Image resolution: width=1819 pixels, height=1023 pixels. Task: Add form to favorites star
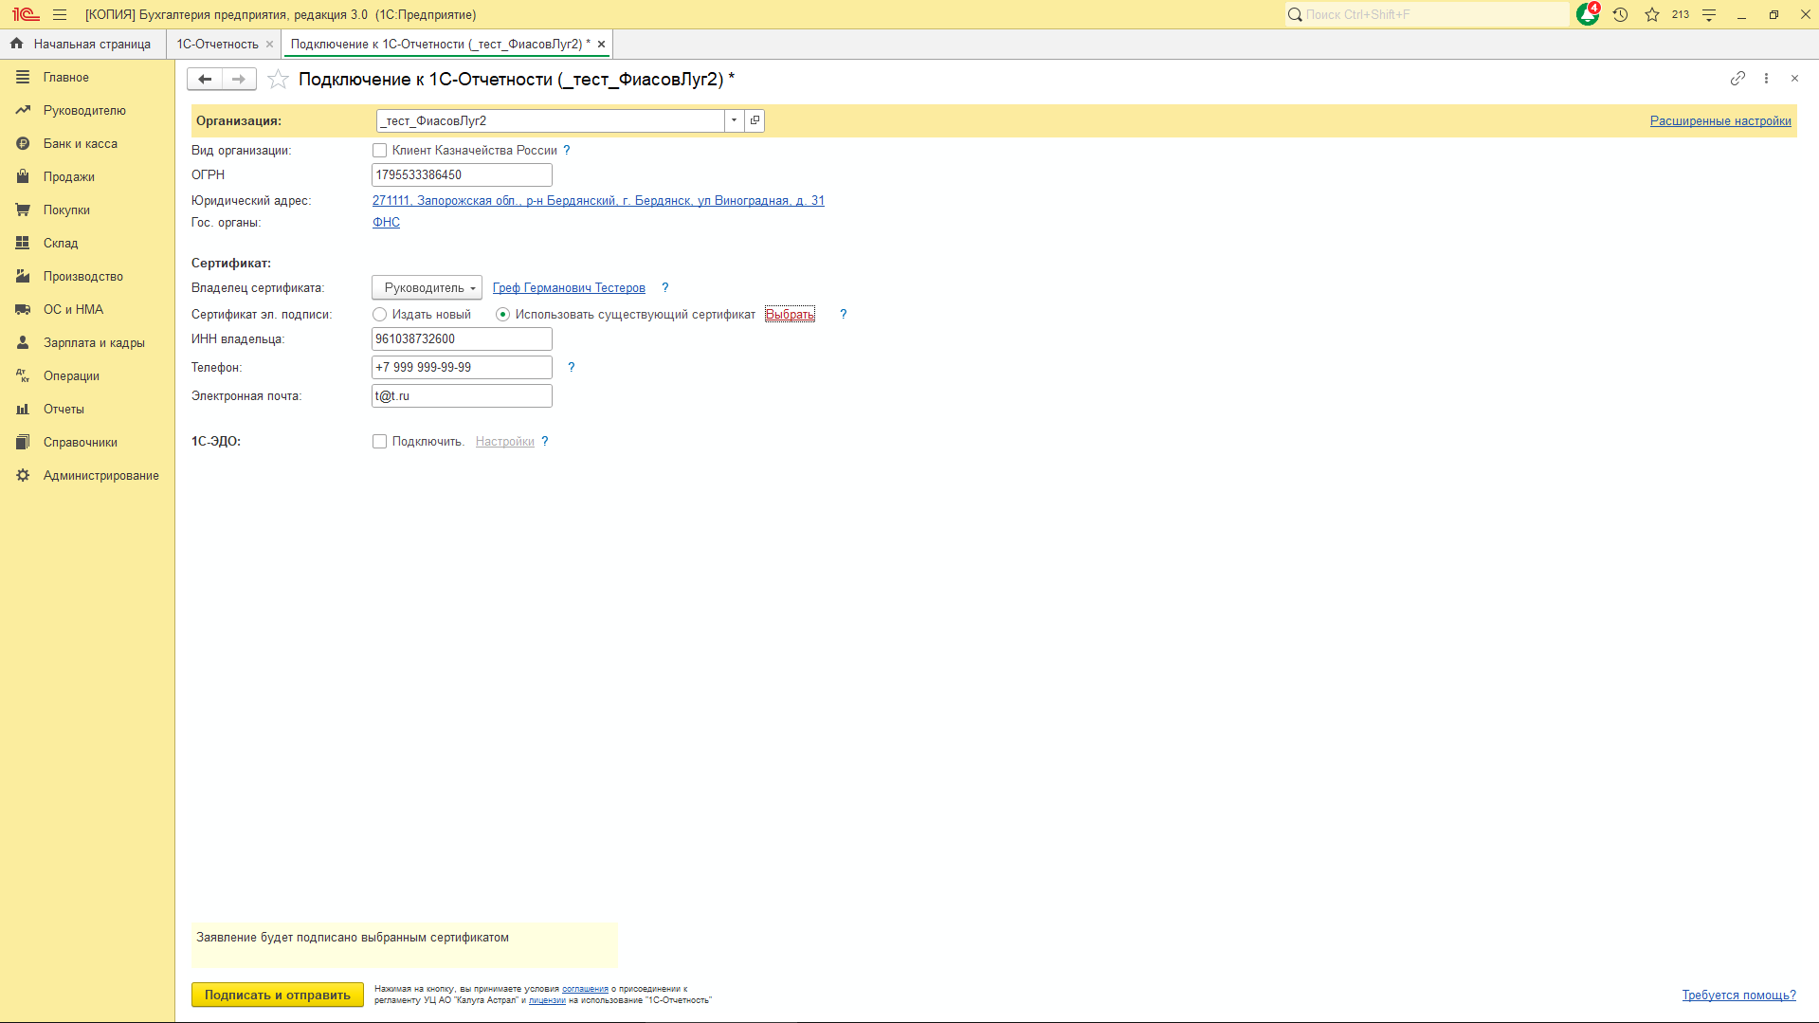(x=278, y=79)
